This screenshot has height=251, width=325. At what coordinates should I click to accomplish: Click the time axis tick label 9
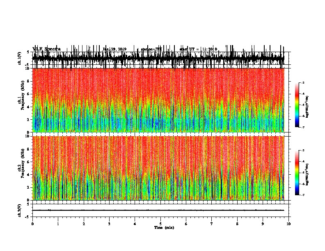(263, 224)
